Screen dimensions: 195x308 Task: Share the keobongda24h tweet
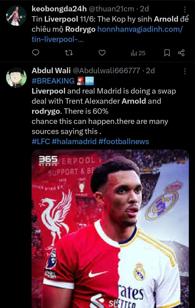181,53
